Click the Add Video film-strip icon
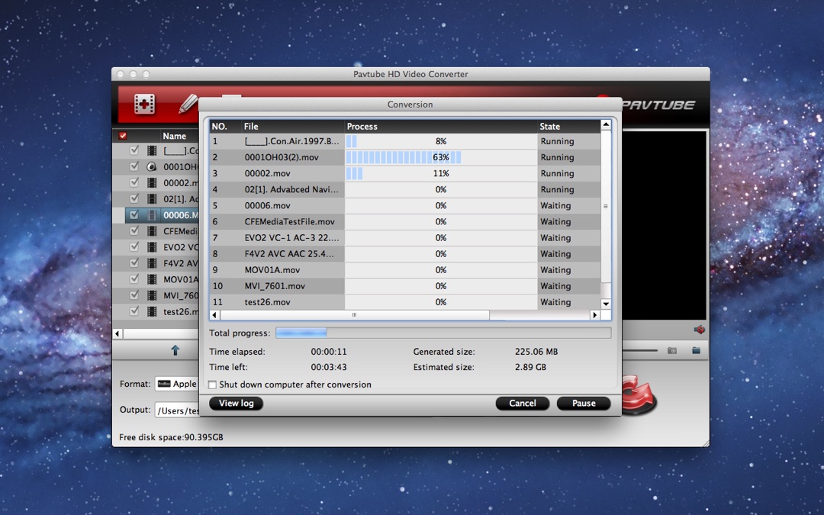Screen dimensions: 824x515 pyautogui.click(x=144, y=104)
